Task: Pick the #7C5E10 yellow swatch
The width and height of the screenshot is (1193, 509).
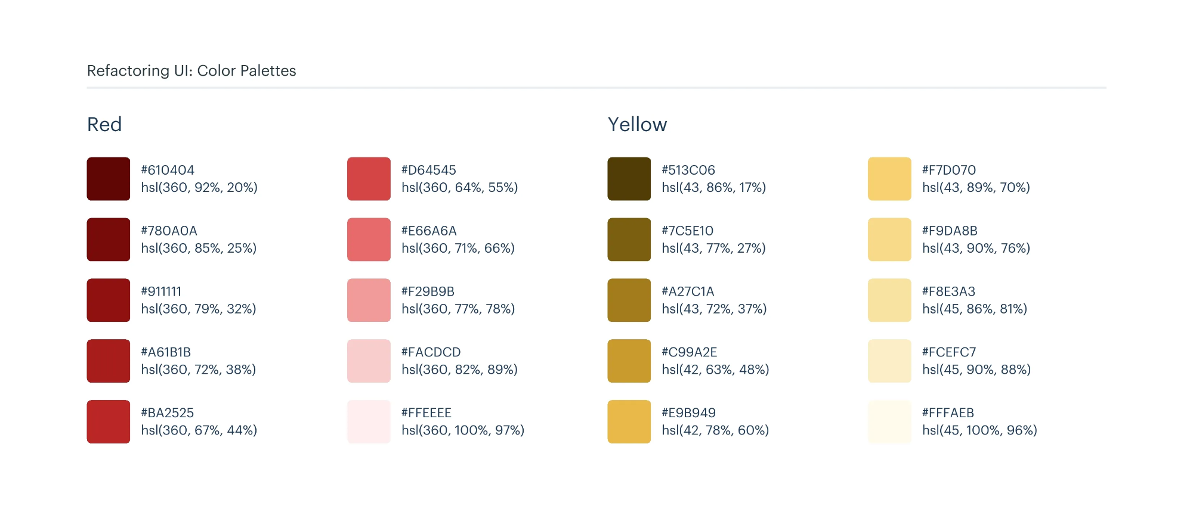Action: coord(629,240)
